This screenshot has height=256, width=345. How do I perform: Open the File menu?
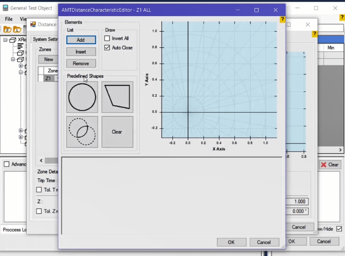pos(9,19)
